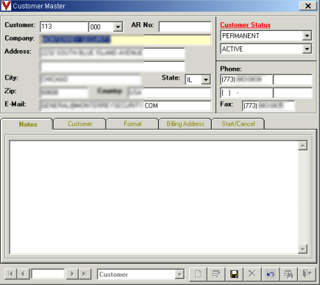Click the Country input field
Image resolution: width=320 pixels, height=285 pixels.
coord(169,93)
